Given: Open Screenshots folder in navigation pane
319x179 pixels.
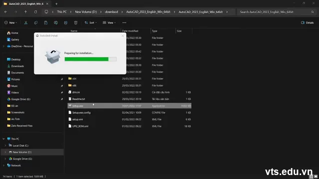Looking at the screenshot, I should point(15,112).
